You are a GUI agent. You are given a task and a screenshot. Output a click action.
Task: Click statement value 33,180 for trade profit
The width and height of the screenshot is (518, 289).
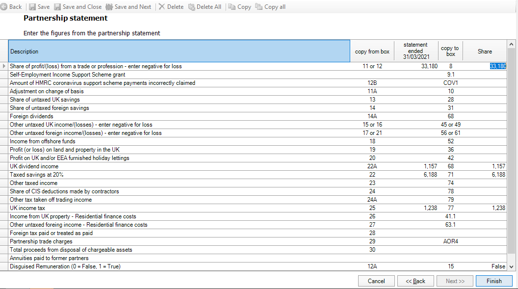[429, 66]
